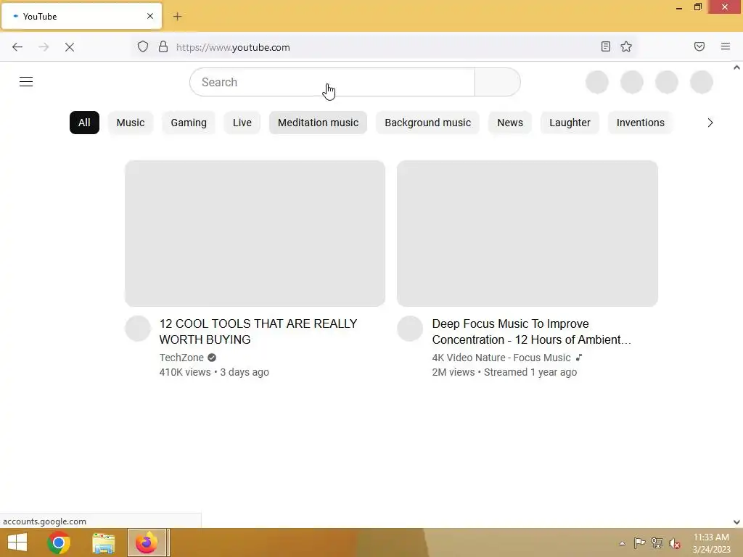Click the muted volume tray icon
This screenshot has height=557, width=743.
(x=674, y=542)
